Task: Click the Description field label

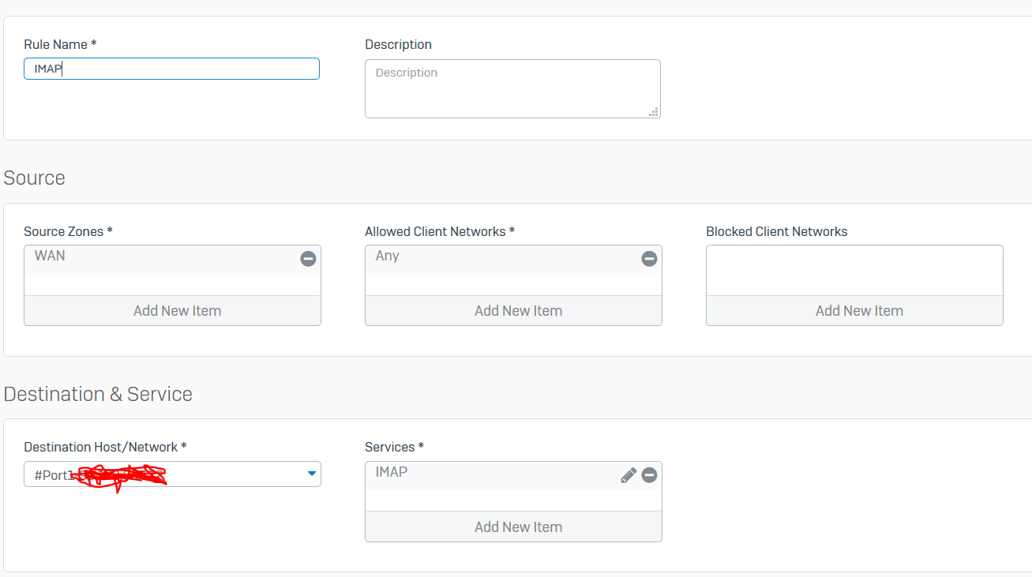Action: pos(398,44)
